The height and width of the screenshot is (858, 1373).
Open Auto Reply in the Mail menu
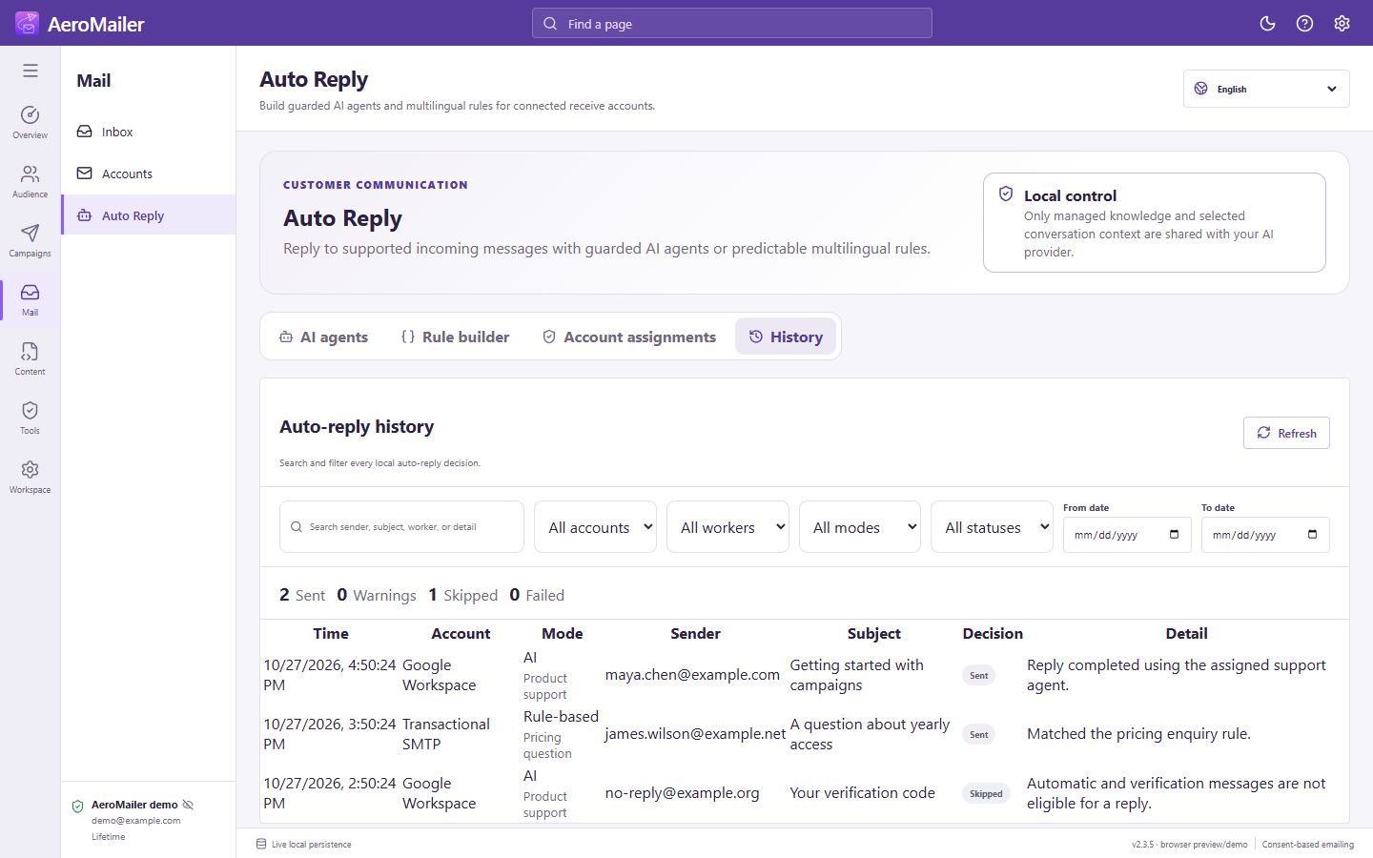[149, 215]
